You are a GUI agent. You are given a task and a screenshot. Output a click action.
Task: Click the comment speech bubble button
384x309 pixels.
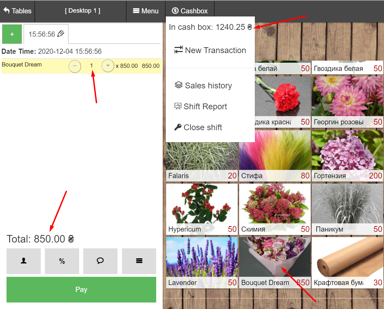(x=100, y=261)
